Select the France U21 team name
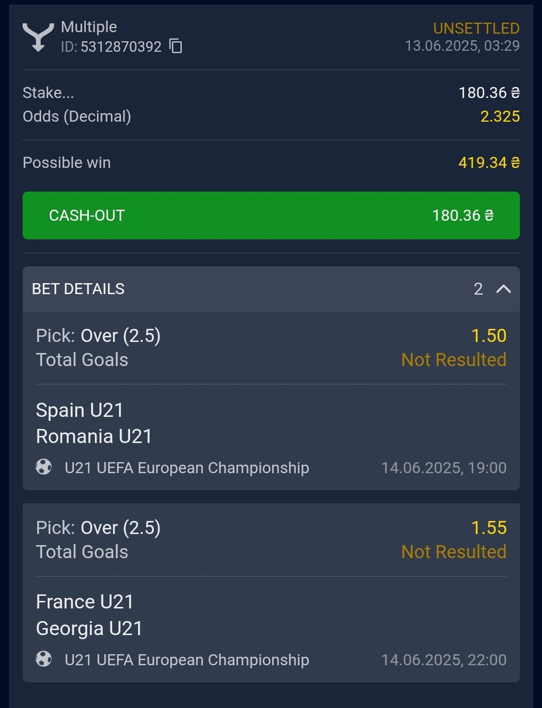The width and height of the screenshot is (542, 708). 85,602
